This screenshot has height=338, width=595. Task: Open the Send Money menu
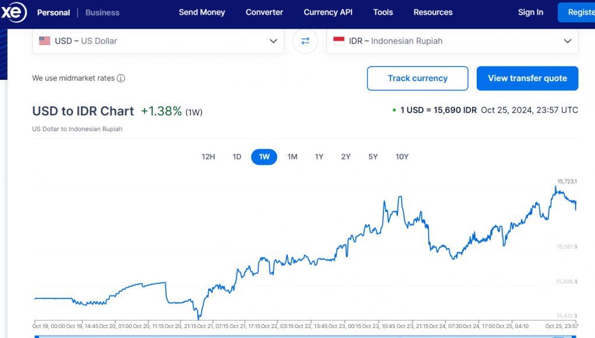pos(202,12)
